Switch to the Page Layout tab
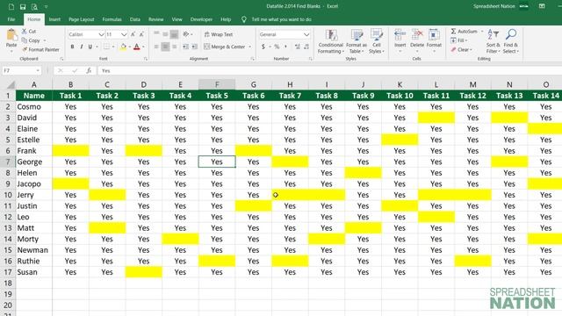 (82, 19)
